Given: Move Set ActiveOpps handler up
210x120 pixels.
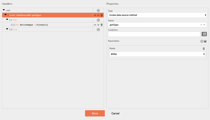Looking at the screenshot, I should pos(95,25).
